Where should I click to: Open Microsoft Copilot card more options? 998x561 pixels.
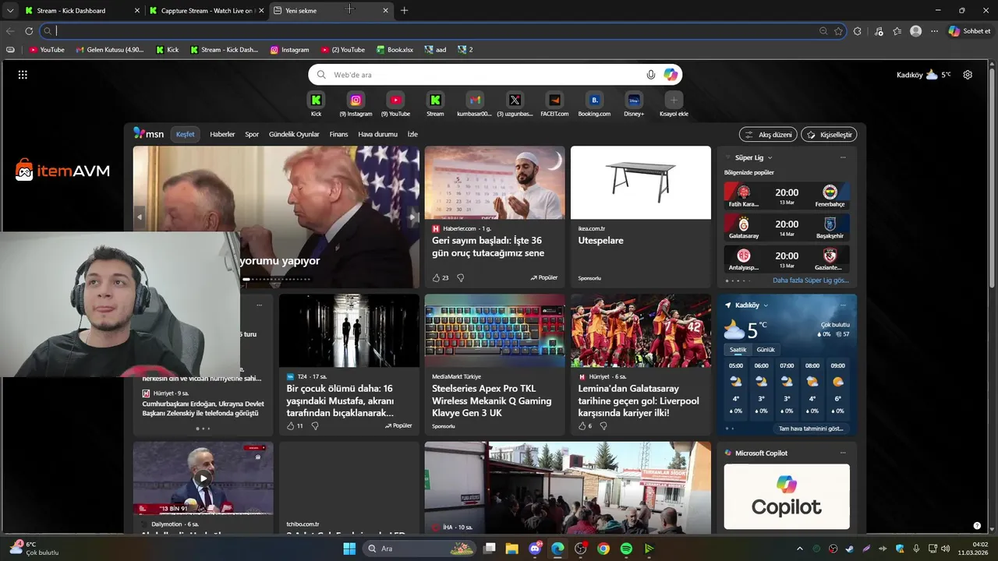point(843,453)
